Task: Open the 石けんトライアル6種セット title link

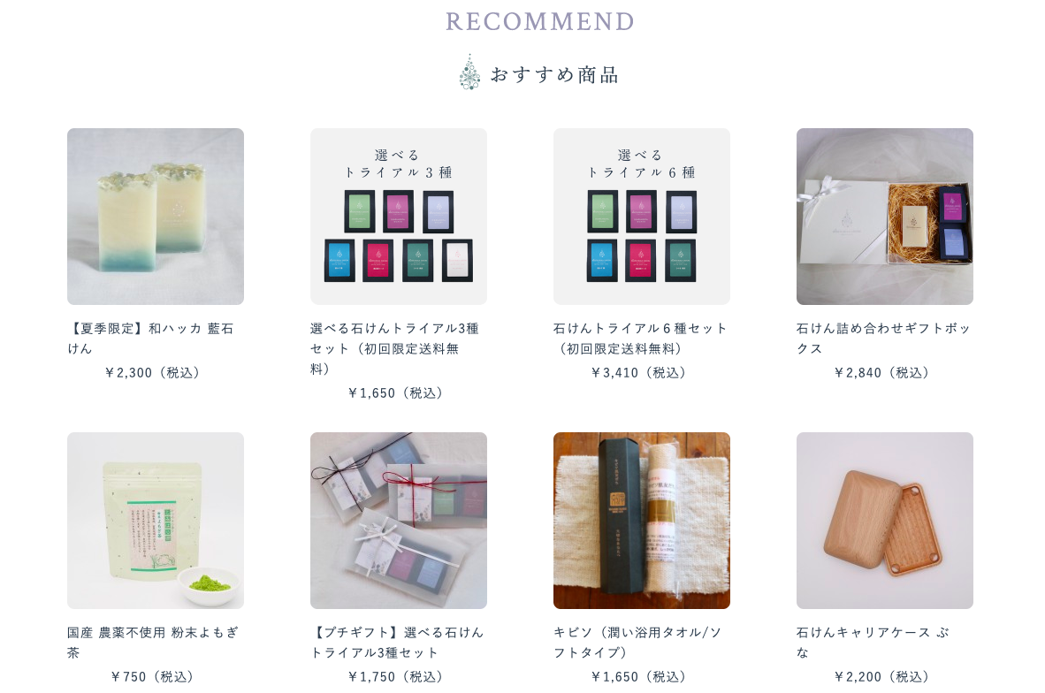Action: [x=640, y=339]
